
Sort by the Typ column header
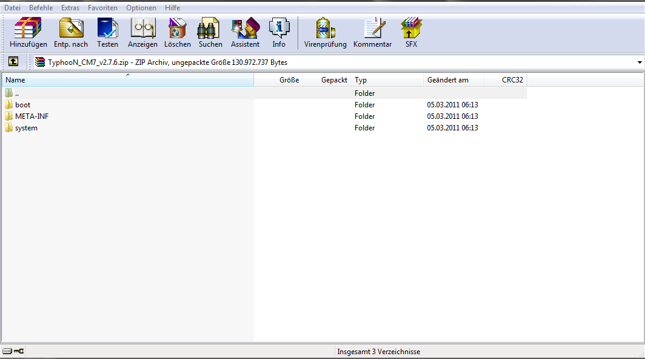[387, 80]
